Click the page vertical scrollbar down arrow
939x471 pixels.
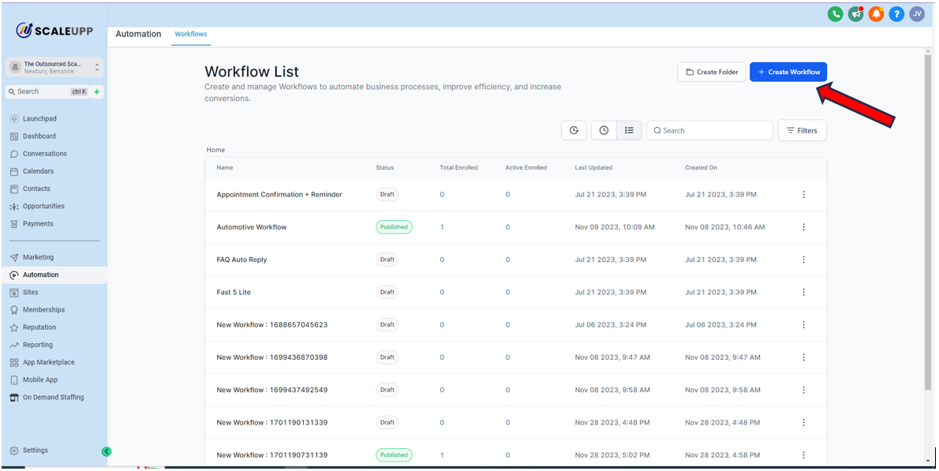(x=927, y=460)
